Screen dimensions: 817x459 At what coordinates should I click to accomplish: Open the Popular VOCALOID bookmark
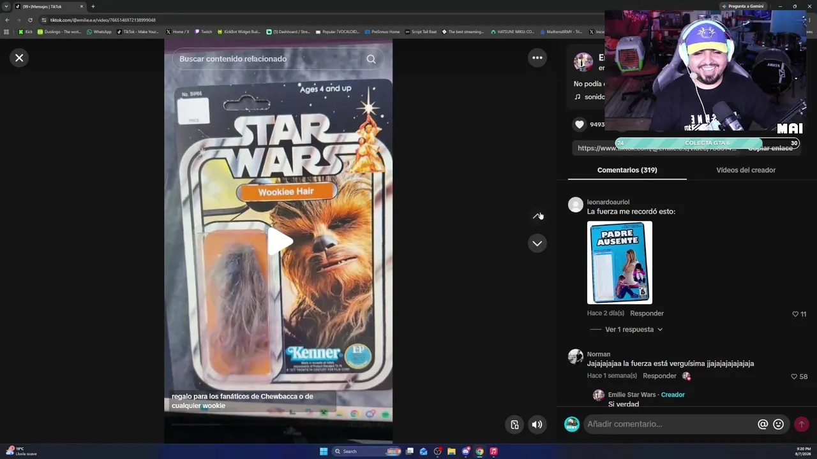coord(338,32)
